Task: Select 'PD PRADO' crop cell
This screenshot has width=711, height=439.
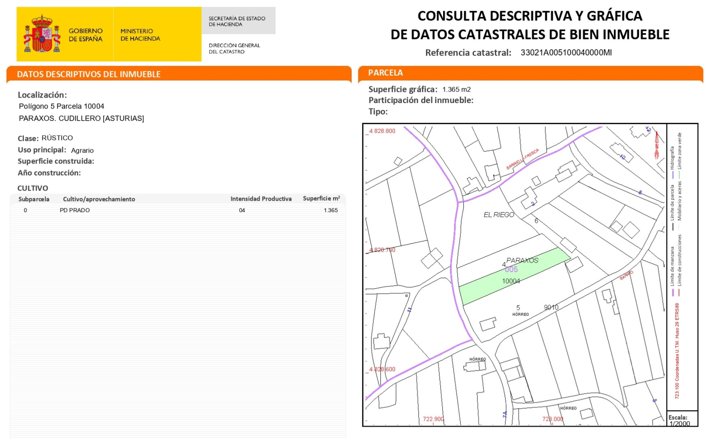Action: (75, 210)
